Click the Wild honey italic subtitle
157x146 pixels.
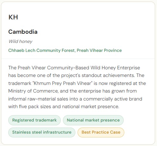20,41
